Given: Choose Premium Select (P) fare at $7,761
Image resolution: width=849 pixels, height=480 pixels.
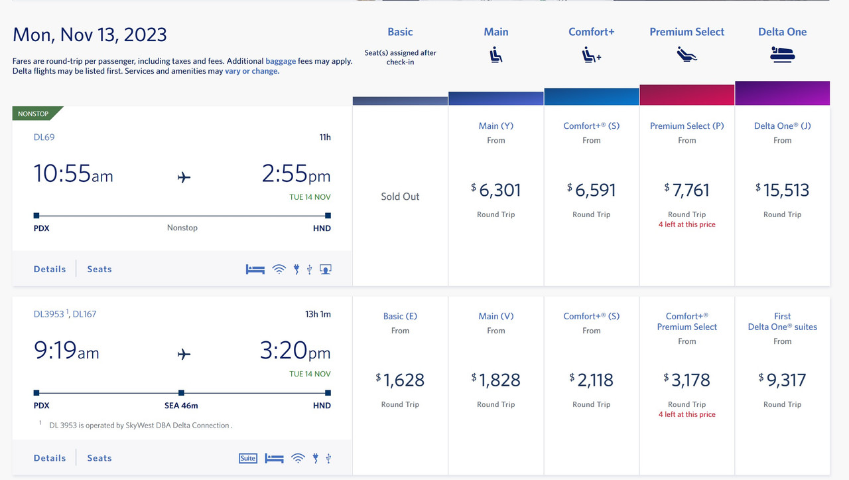Looking at the screenshot, I should (x=686, y=196).
